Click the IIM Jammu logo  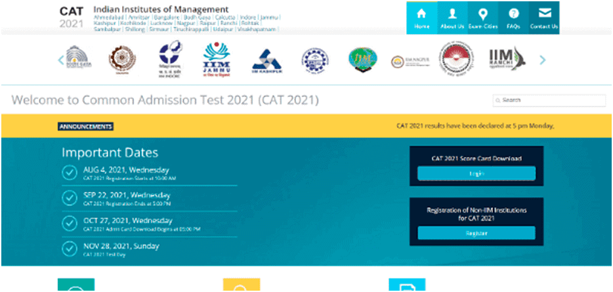click(x=217, y=60)
